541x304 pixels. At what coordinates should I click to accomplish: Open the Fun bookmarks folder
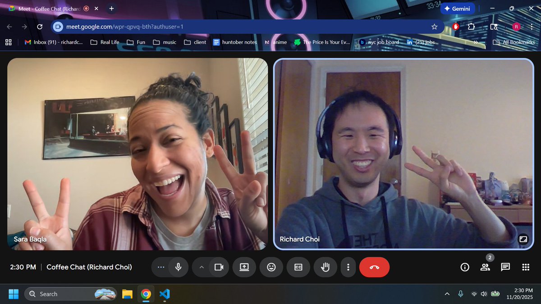[136, 42]
